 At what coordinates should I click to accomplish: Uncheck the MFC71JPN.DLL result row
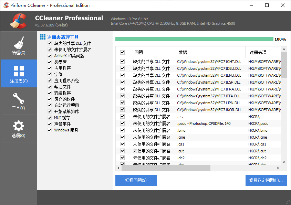coord(123,103)
